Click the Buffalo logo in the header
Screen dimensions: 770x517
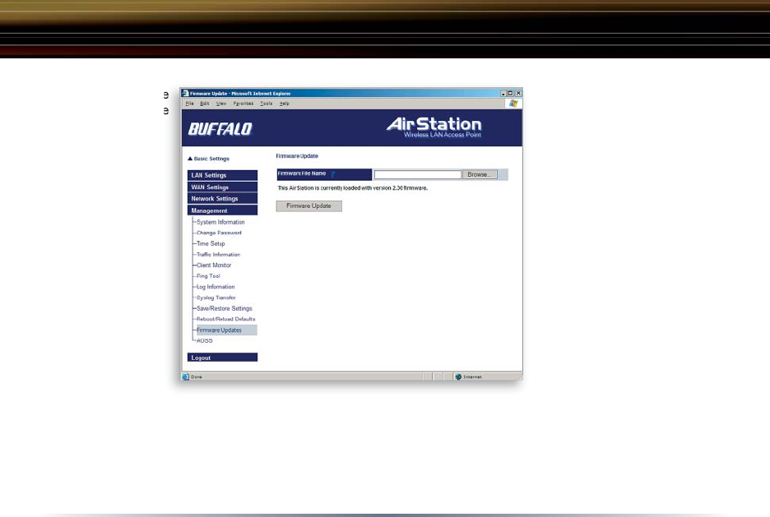(x=220, y=129)
